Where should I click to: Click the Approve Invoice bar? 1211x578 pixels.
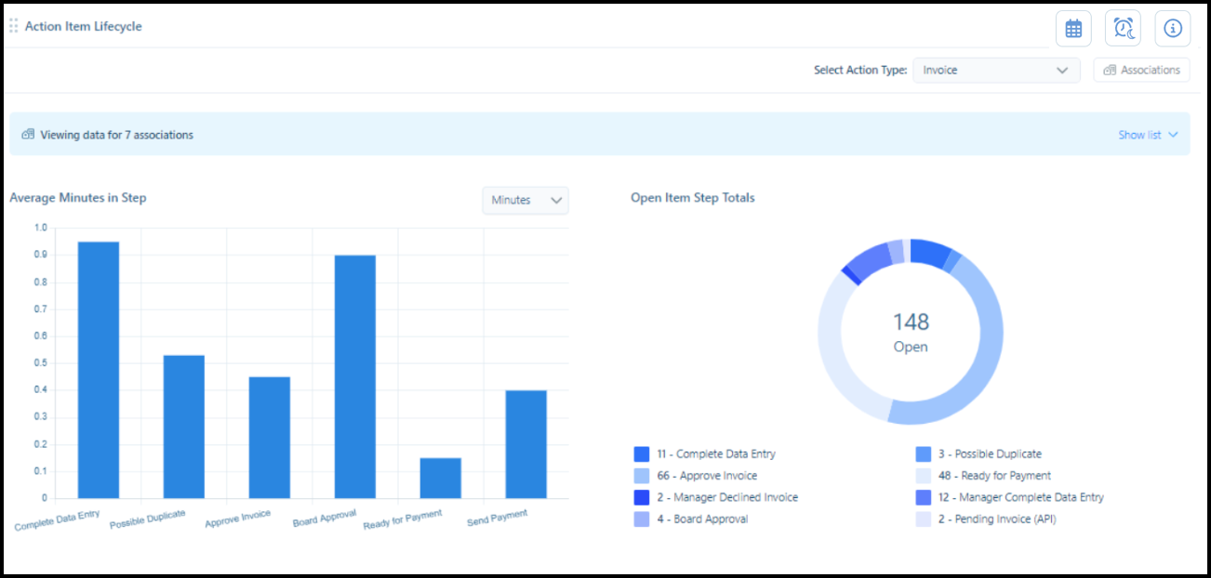click(x=270, y=438)
